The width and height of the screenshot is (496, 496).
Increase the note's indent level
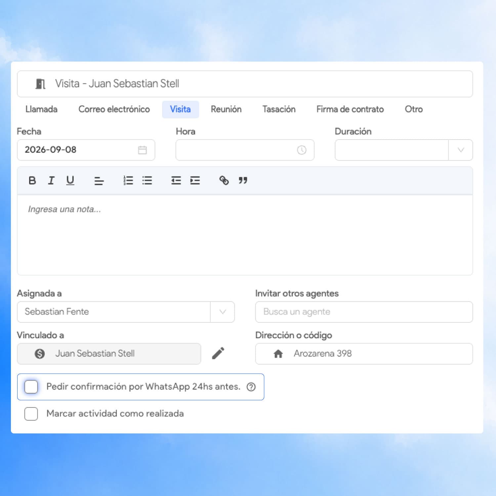click(195, 181)
